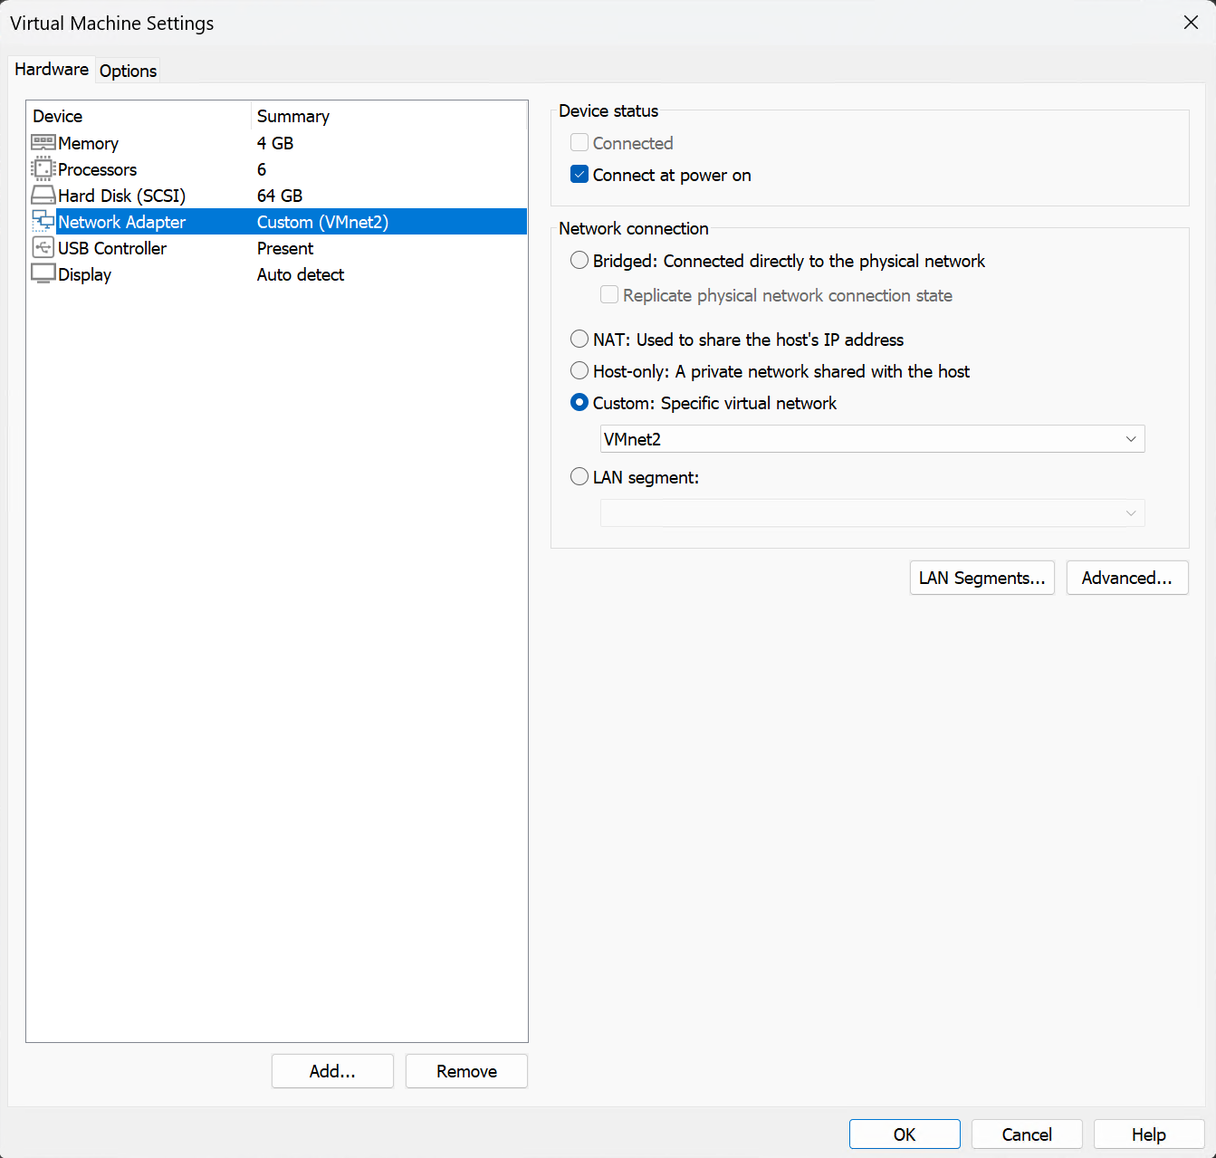
Task: Select the Bridged network connection option
Action: [x=579, y=261]
